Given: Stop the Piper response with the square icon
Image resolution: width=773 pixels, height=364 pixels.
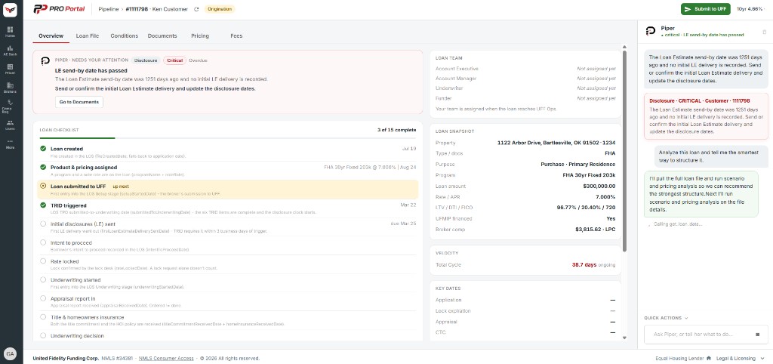Looking at the screenshot, I should point(758,335).
